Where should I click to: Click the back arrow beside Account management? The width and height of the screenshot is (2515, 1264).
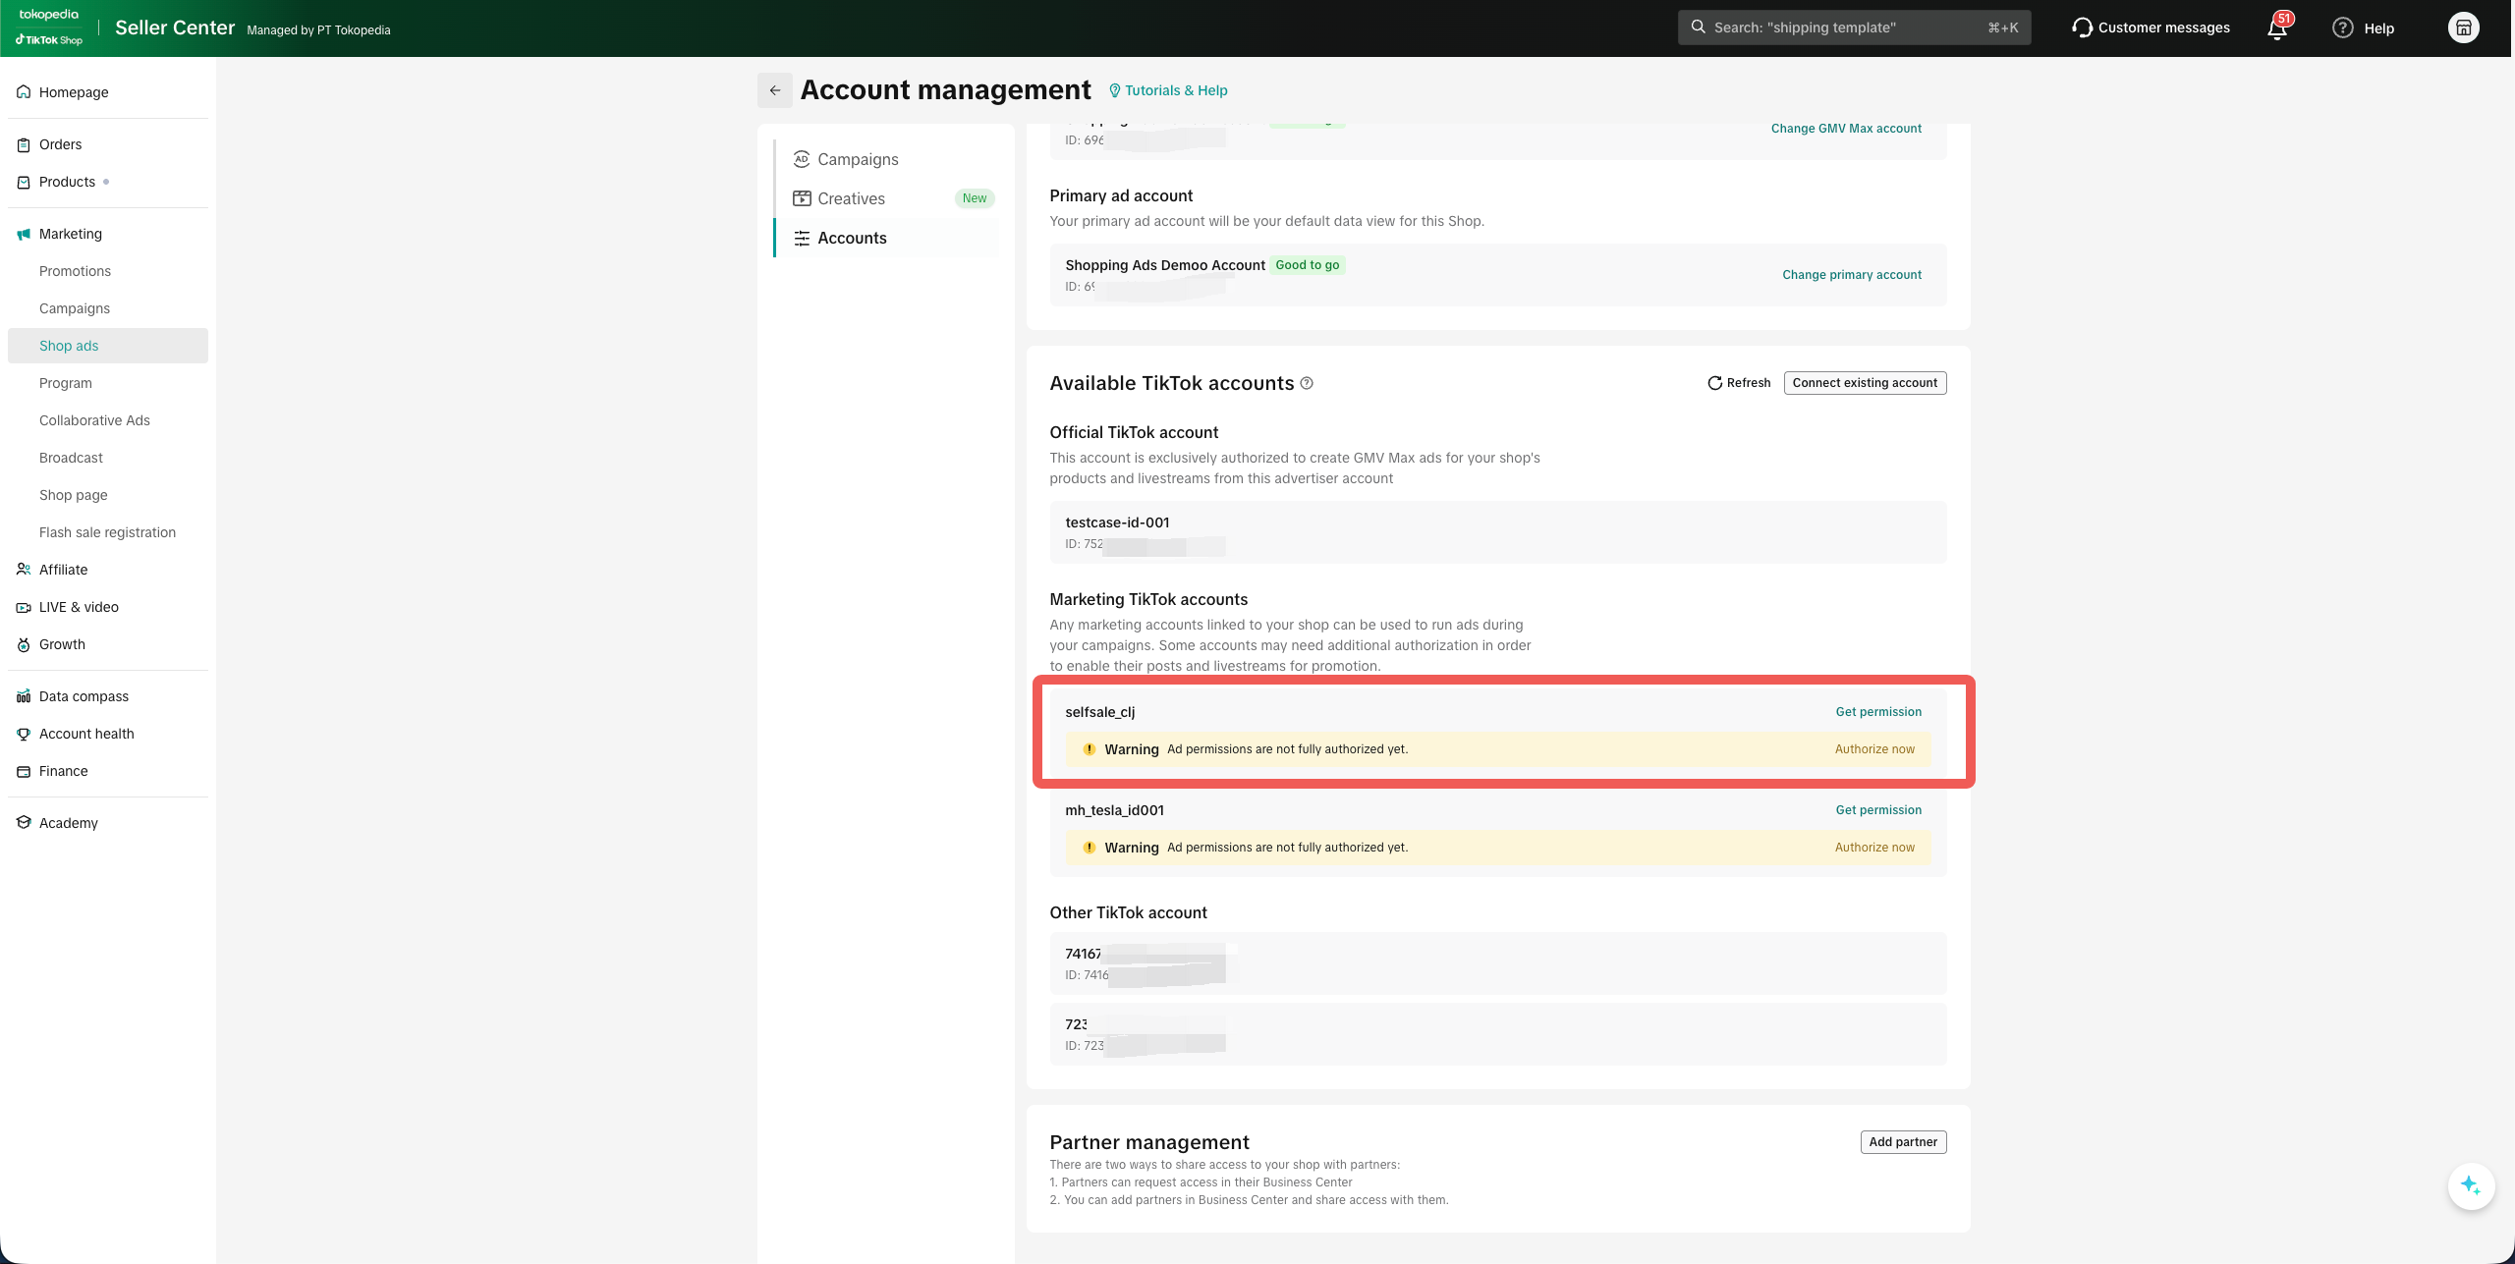click(774, 90)
